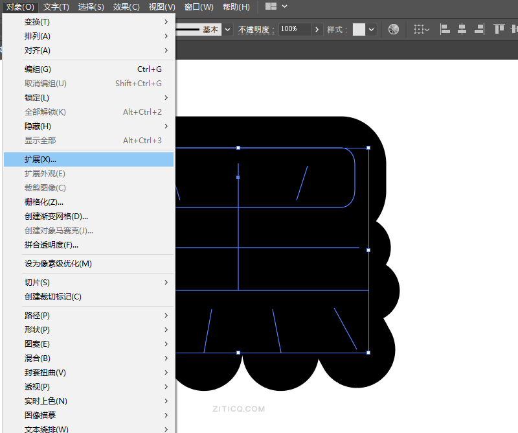Viewport: 518px width, 433px height.
Task: Expand the 变换 submenu arrow
Action: pos(167,21)
